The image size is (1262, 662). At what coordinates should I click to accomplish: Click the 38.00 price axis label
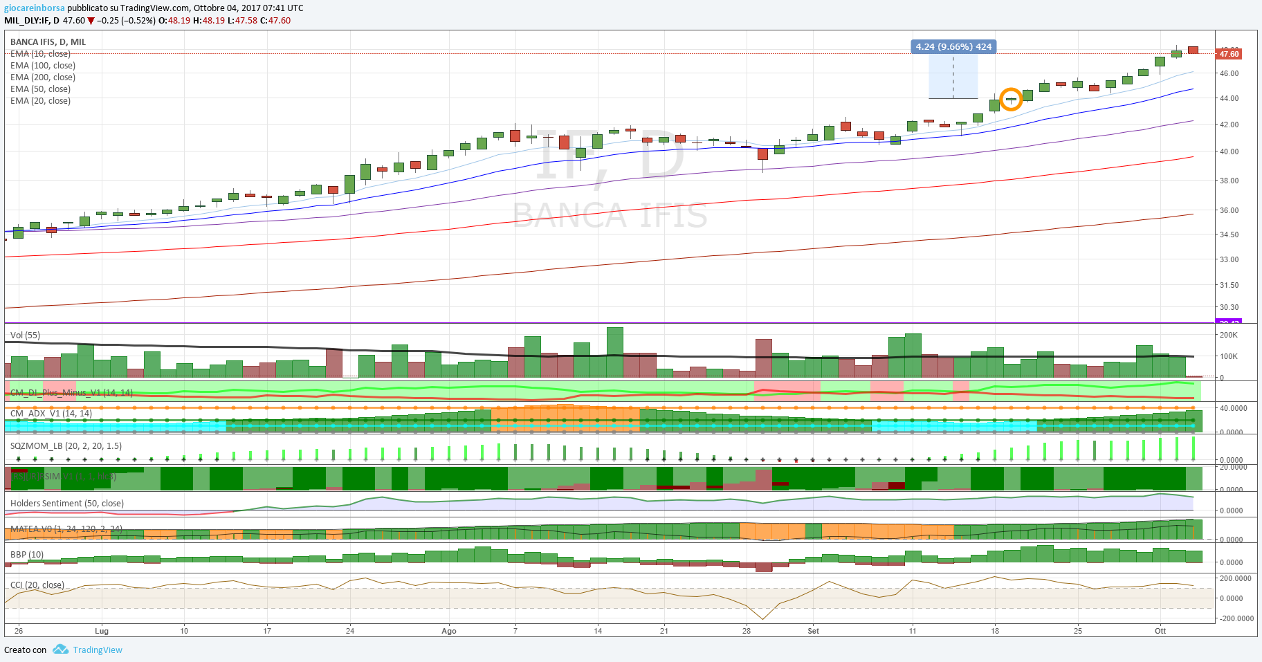(x=1229, y=181)
